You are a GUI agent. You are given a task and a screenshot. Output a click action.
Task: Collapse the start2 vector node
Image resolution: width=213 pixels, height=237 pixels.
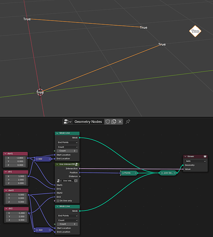[6, 191]
